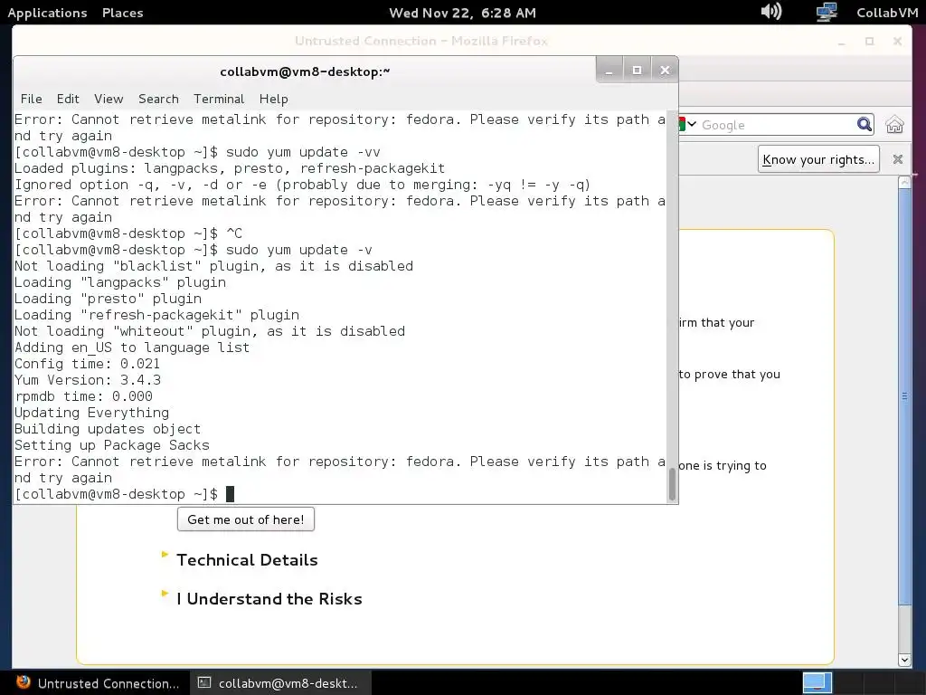Click the Firefox page scrollbar thumb

[x=904, y=396]
